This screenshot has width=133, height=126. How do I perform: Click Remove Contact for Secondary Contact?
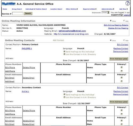click(x=121, y=94)
